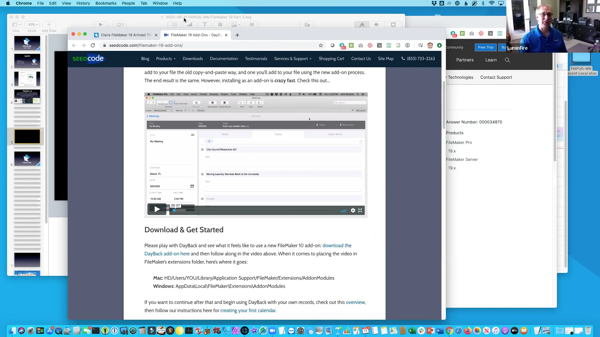Click the Dropbox menu bar icon
The height and width of the screenshot is (337, 600).
tap(434, 3)
